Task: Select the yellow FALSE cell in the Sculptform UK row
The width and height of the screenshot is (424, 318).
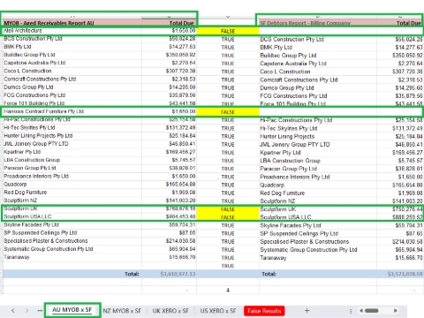Action: point(228,209)
